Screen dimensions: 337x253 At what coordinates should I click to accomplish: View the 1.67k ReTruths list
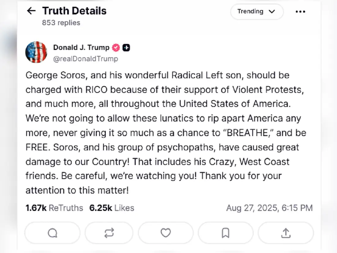(x=54, y=208)
